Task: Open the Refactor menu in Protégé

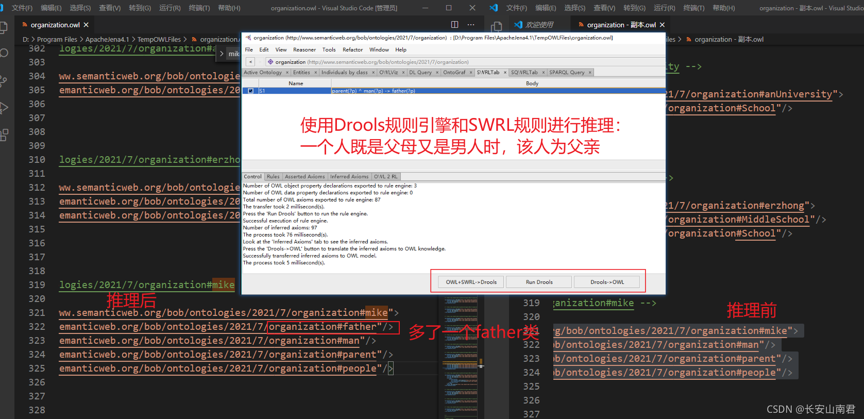Action: (x=352, y=50)
